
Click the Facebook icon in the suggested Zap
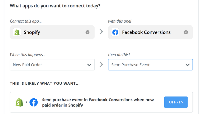pos(34,102)
